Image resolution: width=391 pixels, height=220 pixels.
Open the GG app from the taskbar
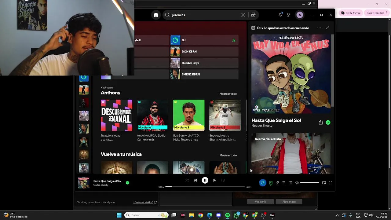272,215
